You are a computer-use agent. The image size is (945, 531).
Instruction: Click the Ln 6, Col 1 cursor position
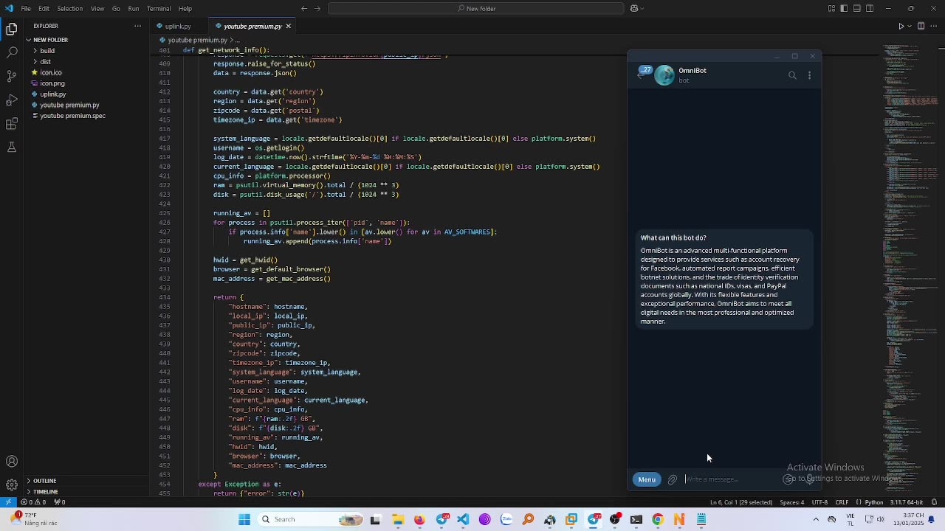tap(741, 502)
